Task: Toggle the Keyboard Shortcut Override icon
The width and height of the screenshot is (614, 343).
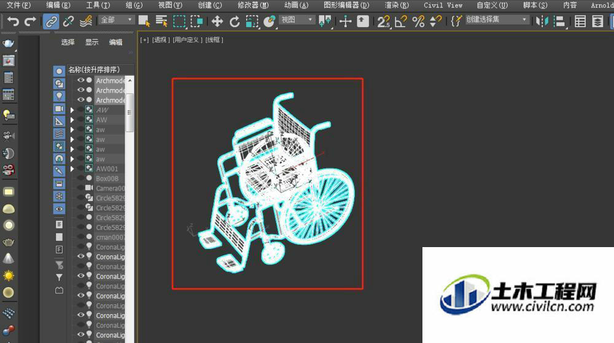Action: 363,21
